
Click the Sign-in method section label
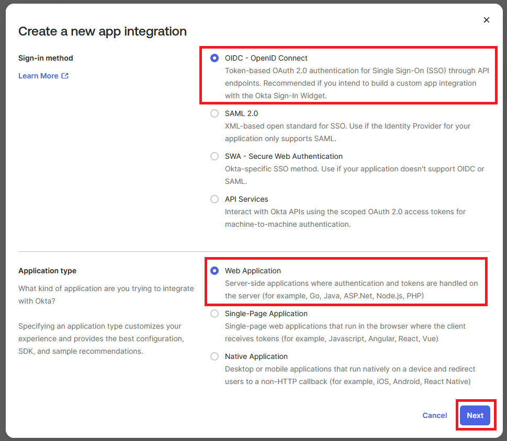coord(46,58)
